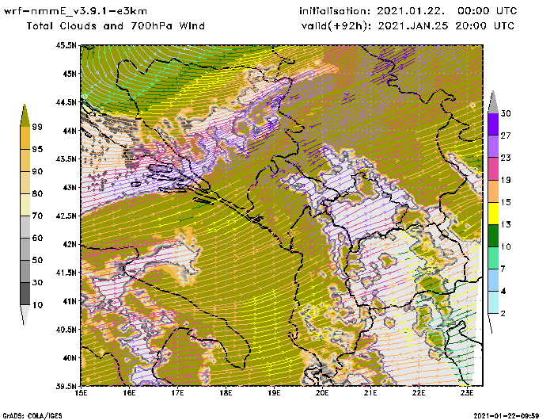Select the light green 7-10 wind swatch

click(x=493, y=258)
